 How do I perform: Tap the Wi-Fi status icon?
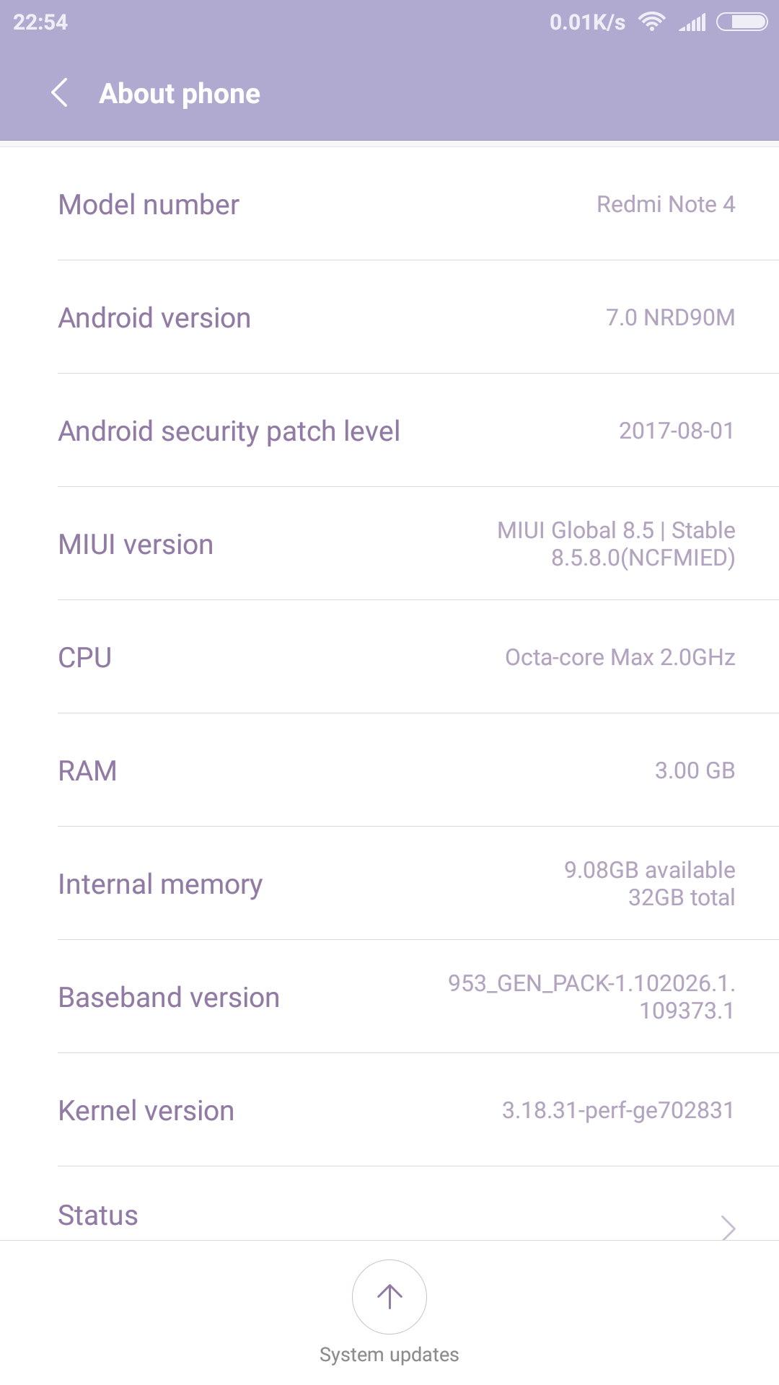(652, 22)
